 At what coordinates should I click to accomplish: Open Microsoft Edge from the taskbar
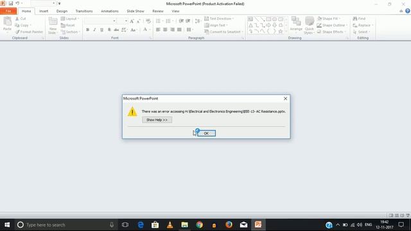click(x=141, y=225)
